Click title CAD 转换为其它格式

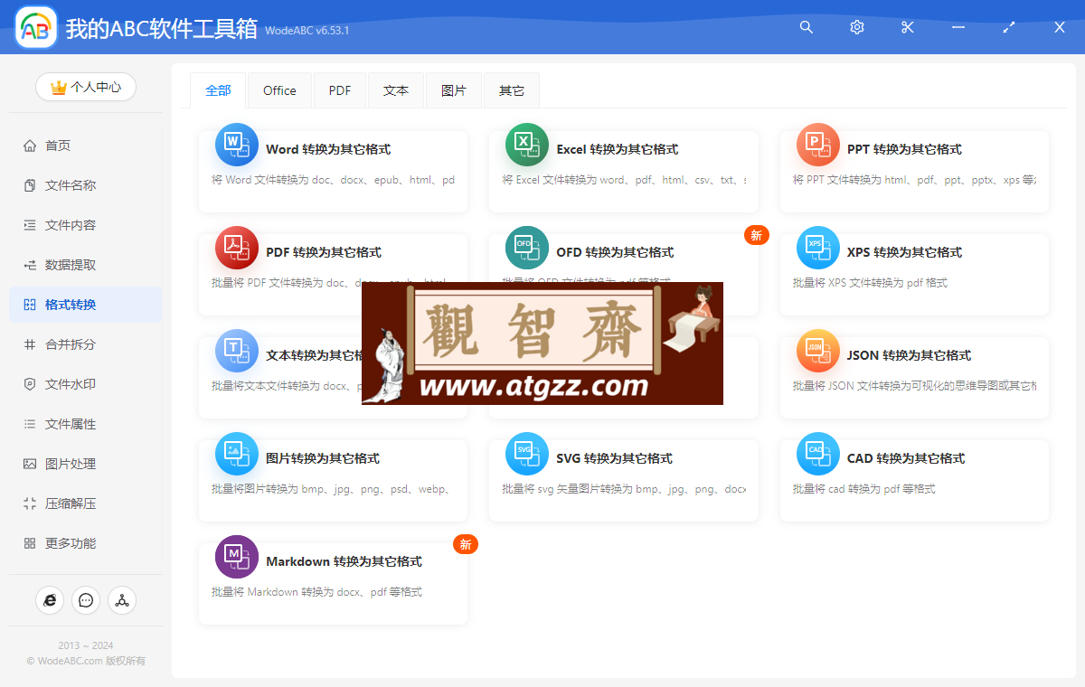coord(906,458)
